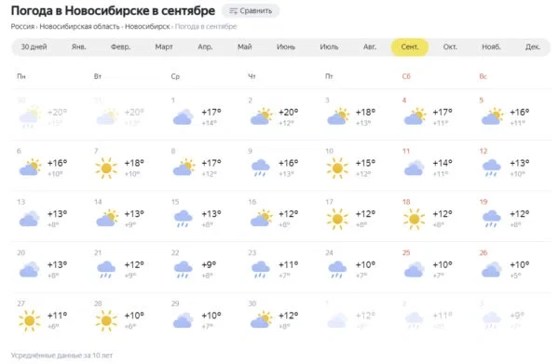Open September 30 day cell showing +12°
Screen dimensions: 559x364
point(281,317)
